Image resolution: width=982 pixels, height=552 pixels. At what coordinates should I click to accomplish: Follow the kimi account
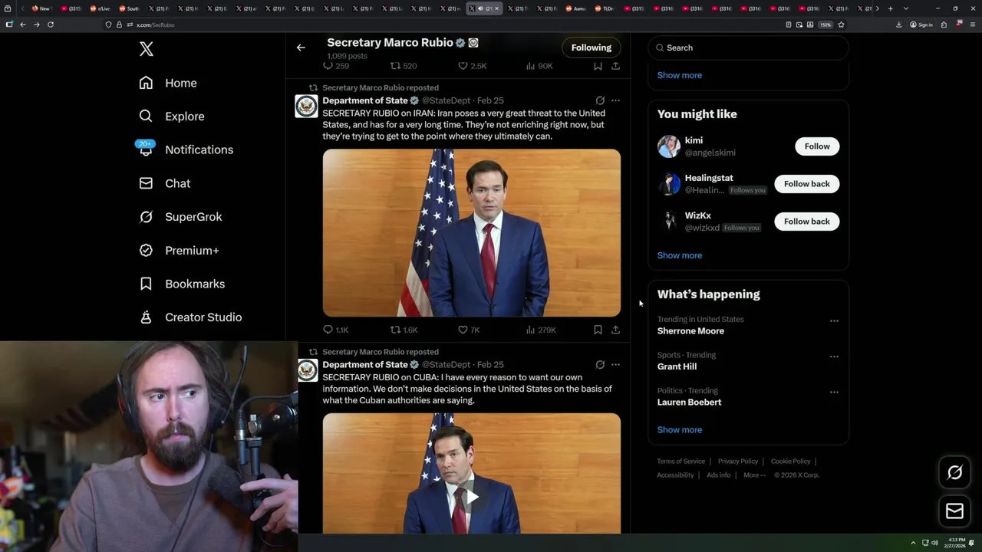(817, 146)
